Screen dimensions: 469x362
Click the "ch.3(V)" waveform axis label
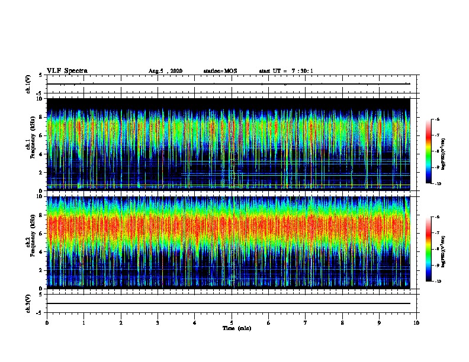28,303
